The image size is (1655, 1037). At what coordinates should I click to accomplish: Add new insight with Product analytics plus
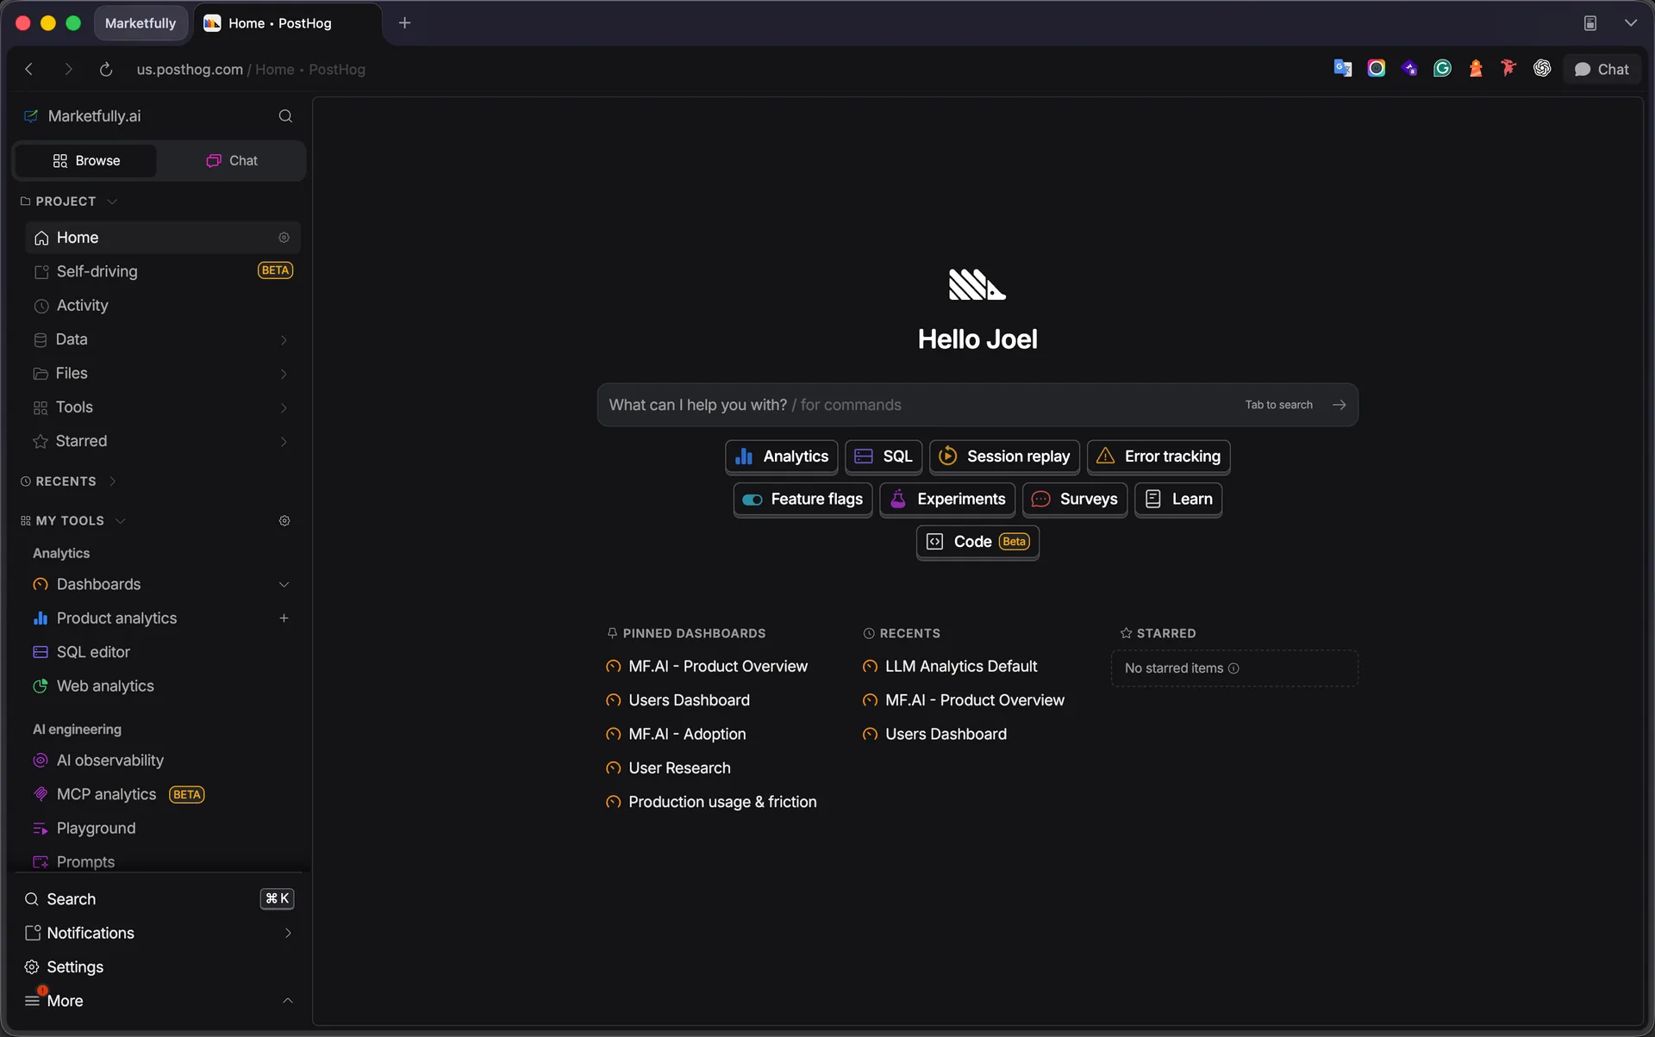click(x=284, y=618)
